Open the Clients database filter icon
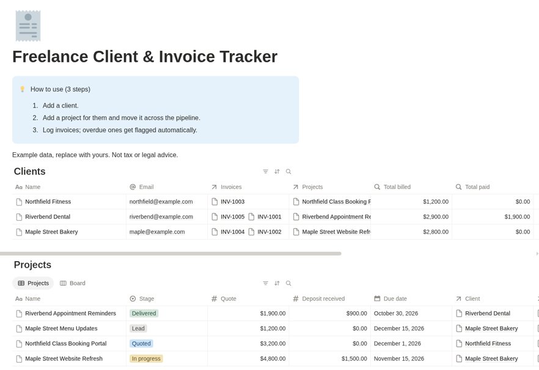 [x=265, y=171]
